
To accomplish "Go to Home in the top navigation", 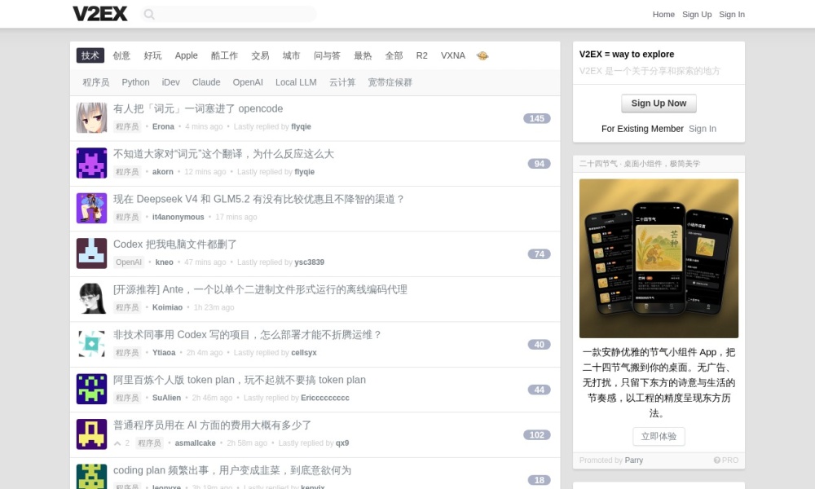I will 663,15.
